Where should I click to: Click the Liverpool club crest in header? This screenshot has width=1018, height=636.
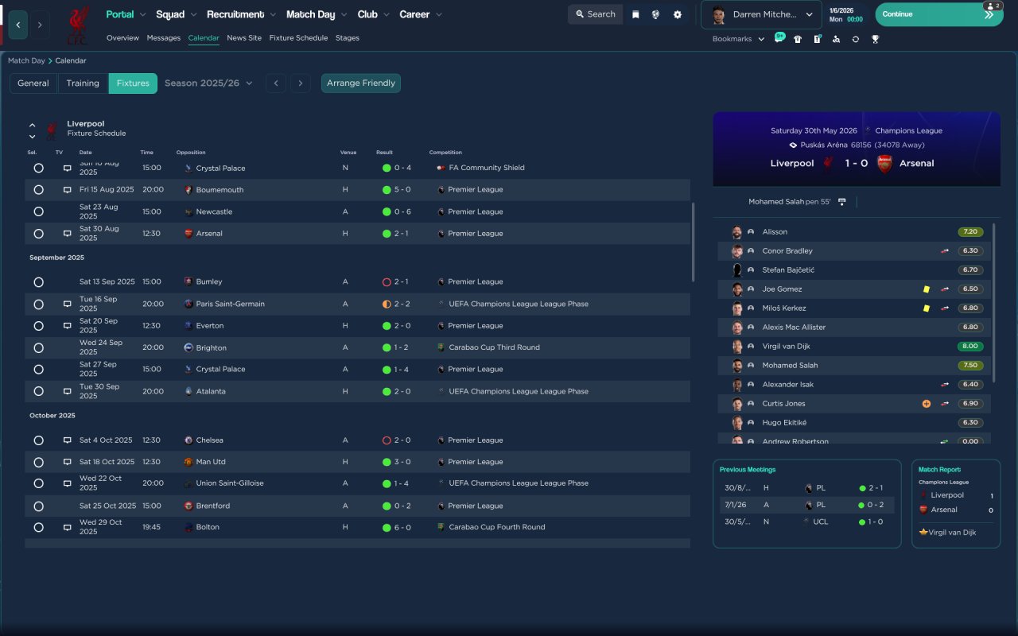(x=77, y=25)
